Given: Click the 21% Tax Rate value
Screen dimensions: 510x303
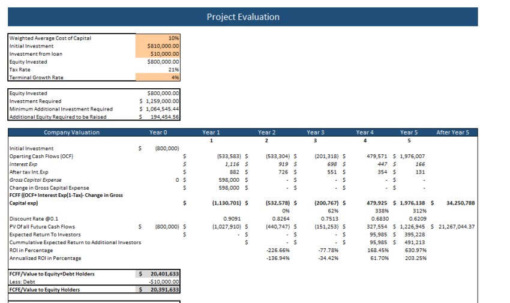Looking at the screenshot, I should 173,70.
